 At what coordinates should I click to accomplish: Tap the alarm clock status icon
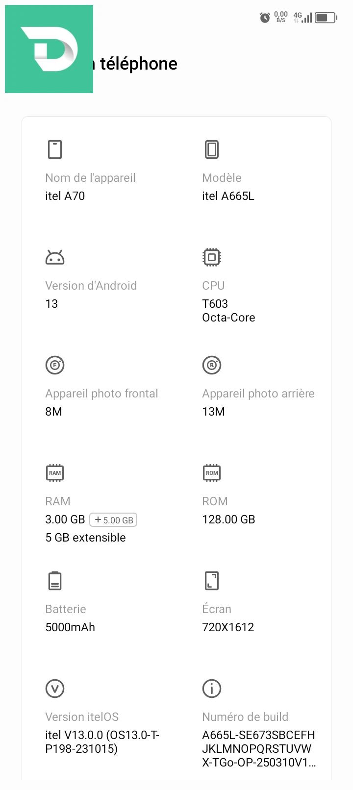pyautogui.click(x=265, y=18)
